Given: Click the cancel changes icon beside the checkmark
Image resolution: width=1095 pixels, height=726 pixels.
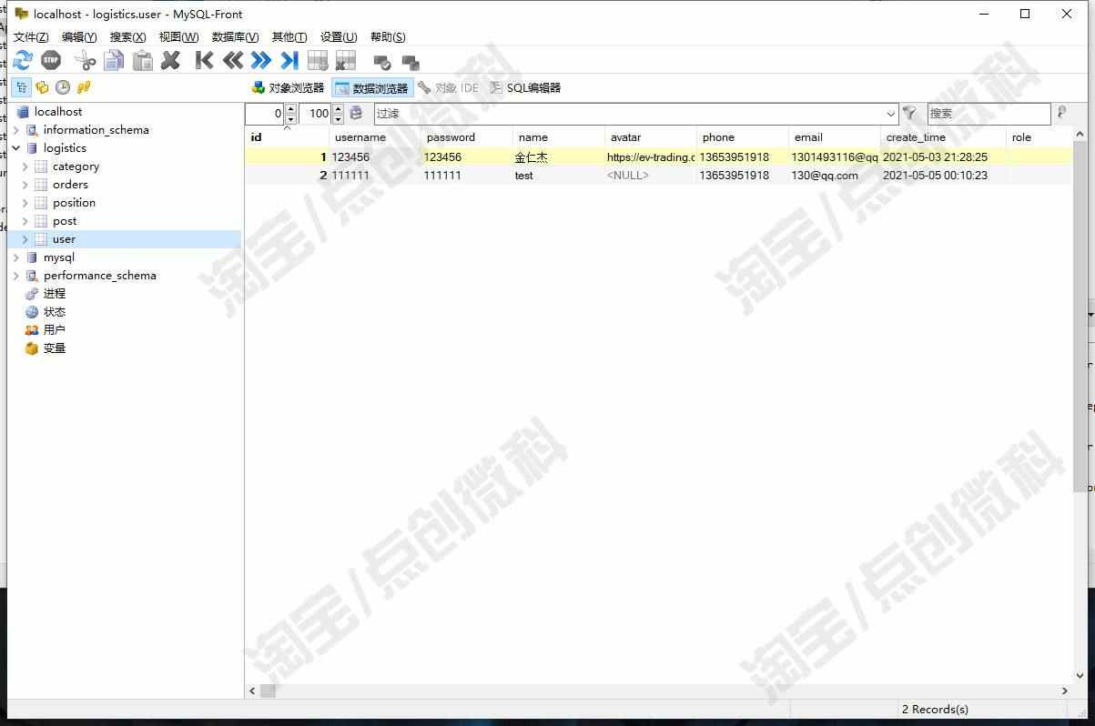Looking at the screenshot, I should (411, 63).
